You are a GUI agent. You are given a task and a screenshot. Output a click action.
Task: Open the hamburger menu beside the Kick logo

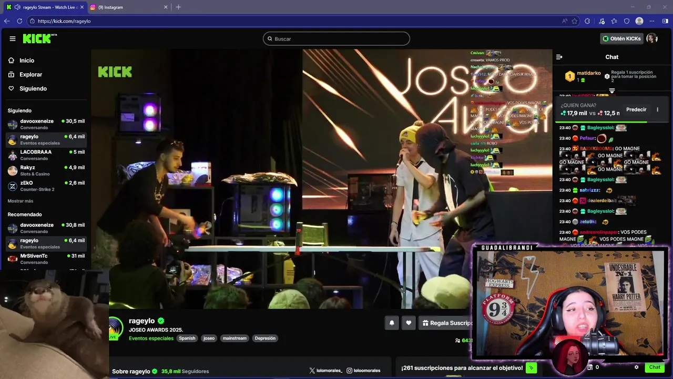coord(13,38)
